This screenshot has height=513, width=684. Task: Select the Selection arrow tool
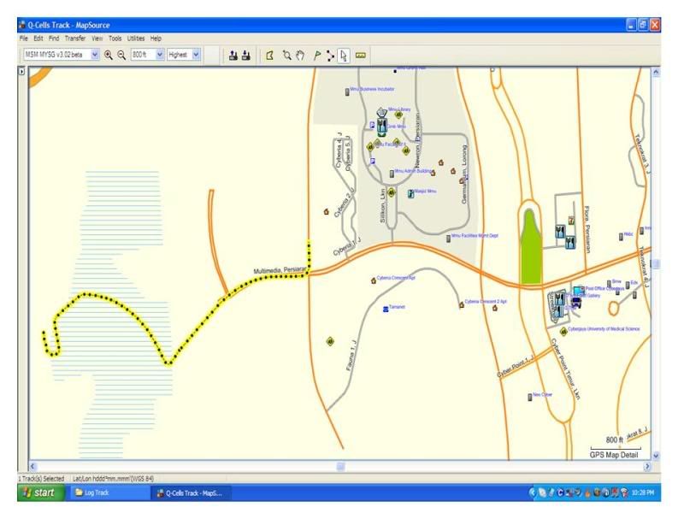click(x=344, y=56)
